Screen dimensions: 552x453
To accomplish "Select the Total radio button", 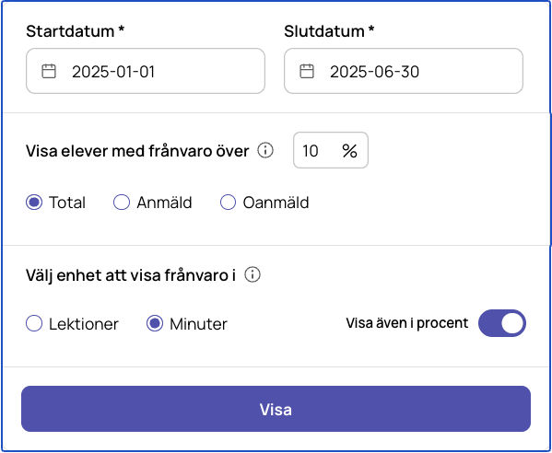I will (x=34, y=203).
